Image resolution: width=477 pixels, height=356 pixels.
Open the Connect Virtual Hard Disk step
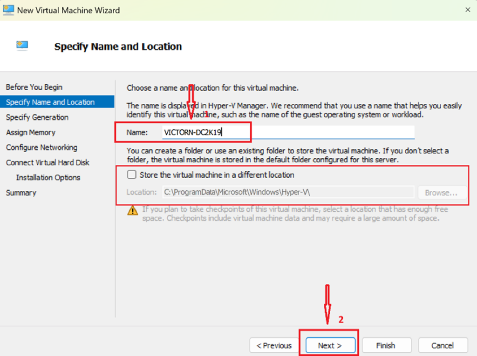point(48,162)
